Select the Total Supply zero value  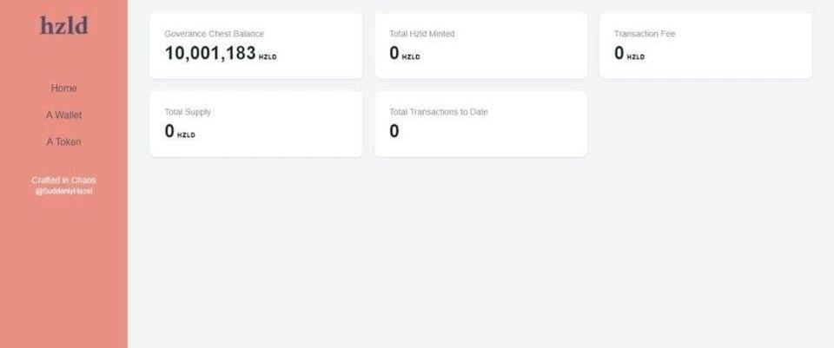click(x=169, y=132)
